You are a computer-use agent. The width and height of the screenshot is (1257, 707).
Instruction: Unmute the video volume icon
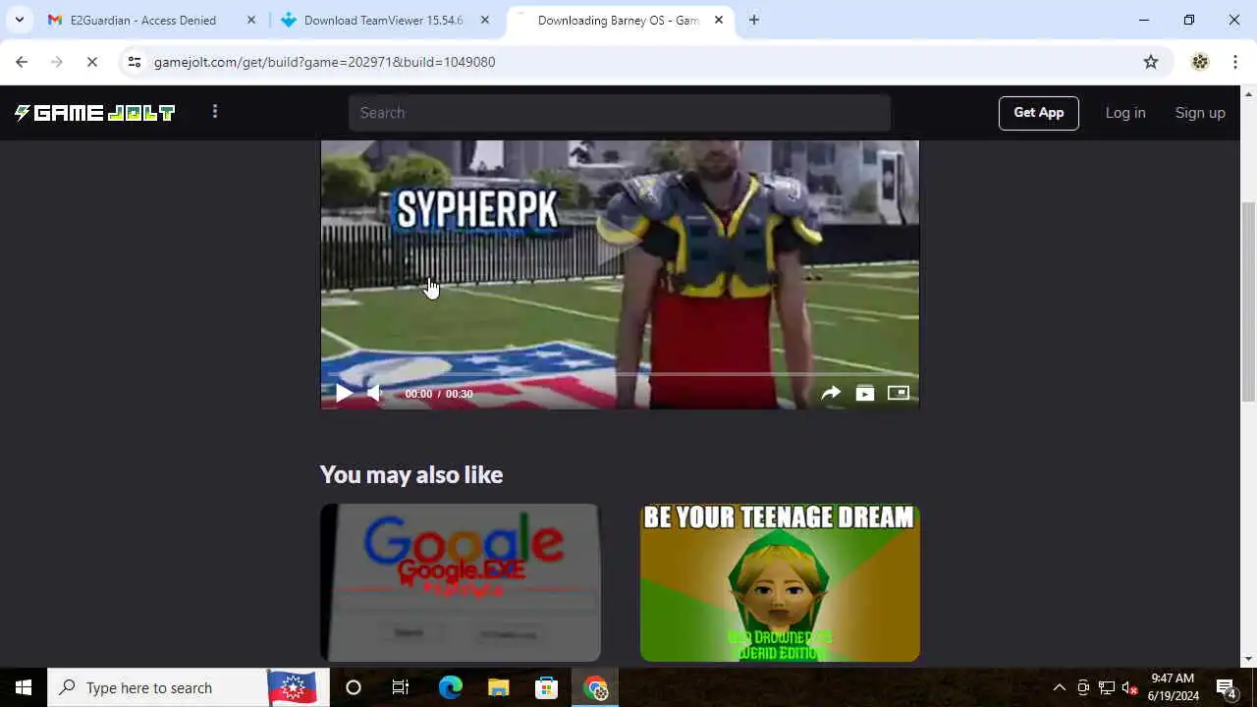[375, 394]
